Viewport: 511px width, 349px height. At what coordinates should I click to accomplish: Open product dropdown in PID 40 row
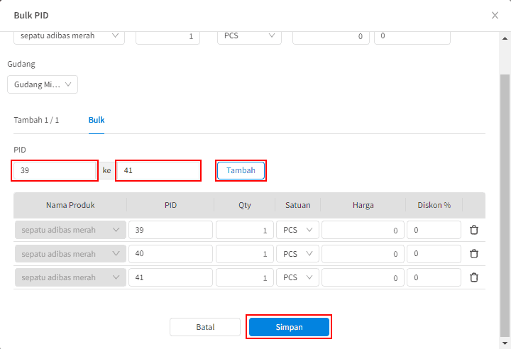pos(70,253)
